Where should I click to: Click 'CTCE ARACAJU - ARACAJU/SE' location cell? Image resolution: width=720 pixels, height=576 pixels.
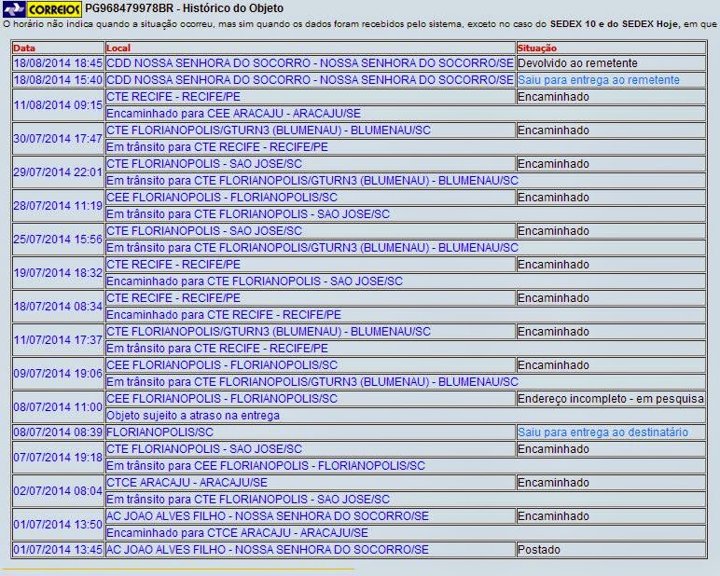(311, 483)
